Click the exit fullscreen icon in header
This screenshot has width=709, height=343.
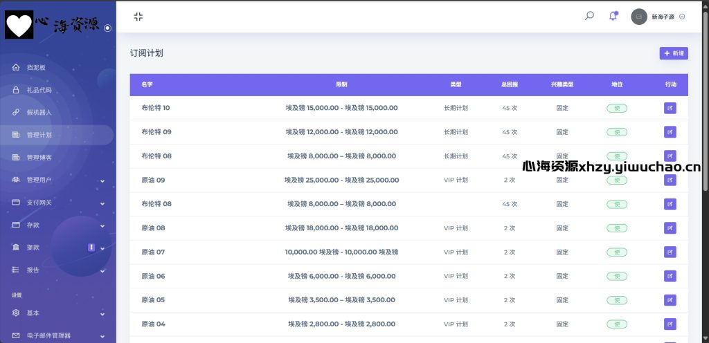[x=138, y=17]
